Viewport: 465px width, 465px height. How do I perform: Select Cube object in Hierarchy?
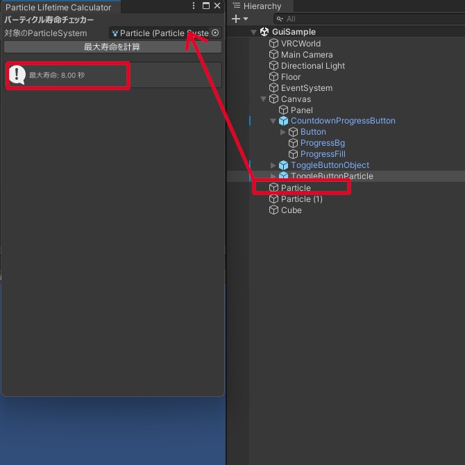291,210
